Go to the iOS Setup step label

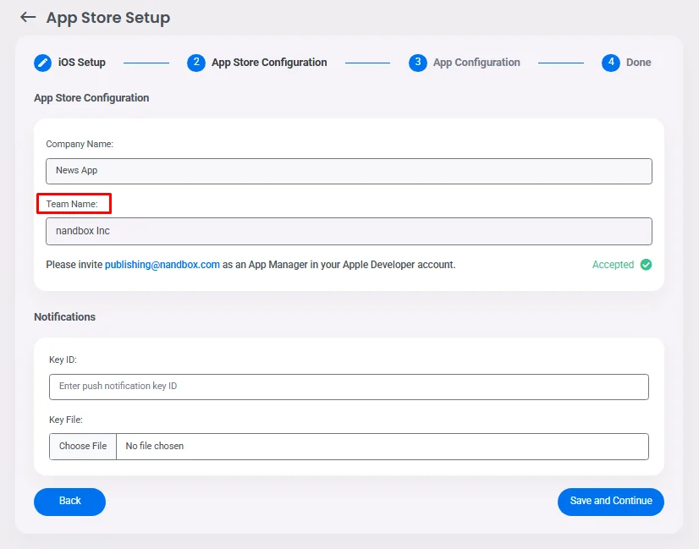coord(81,63)
